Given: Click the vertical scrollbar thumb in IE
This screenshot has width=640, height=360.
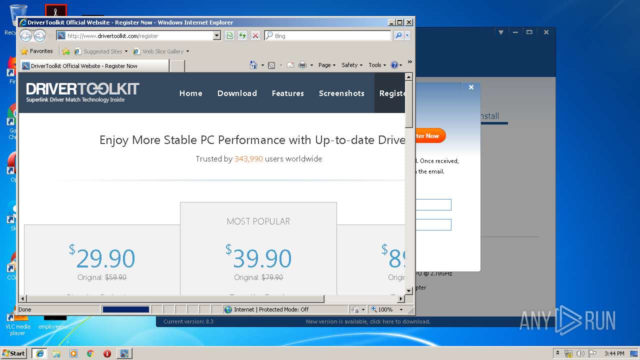Looking at the screenshot, I should point(408,104).
